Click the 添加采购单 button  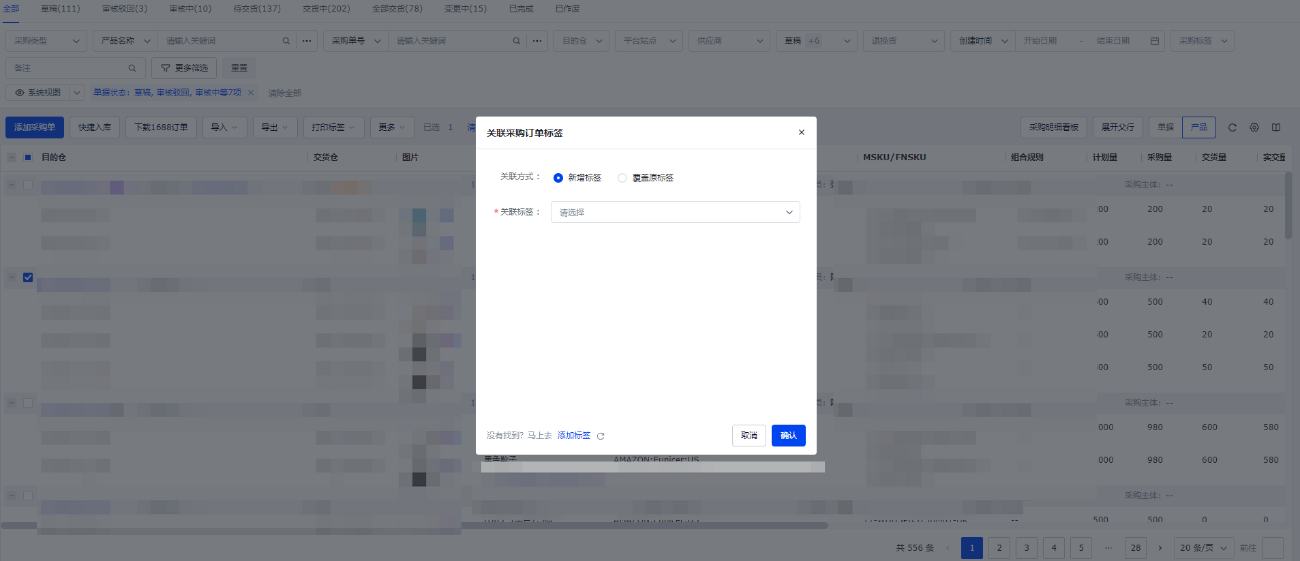click(35, 127)
